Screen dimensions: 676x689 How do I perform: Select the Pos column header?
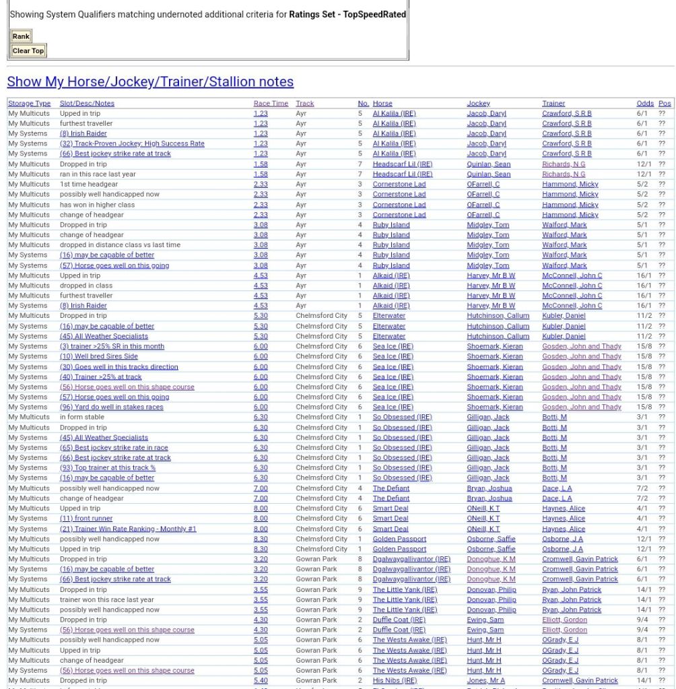665,103
